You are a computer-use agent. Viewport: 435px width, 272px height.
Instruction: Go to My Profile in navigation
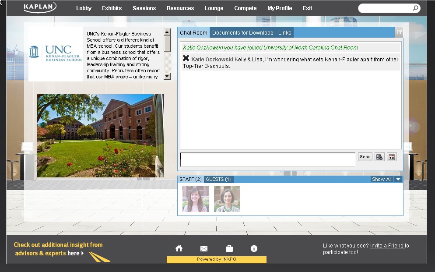pyautogui.click(x=280, y=8)
